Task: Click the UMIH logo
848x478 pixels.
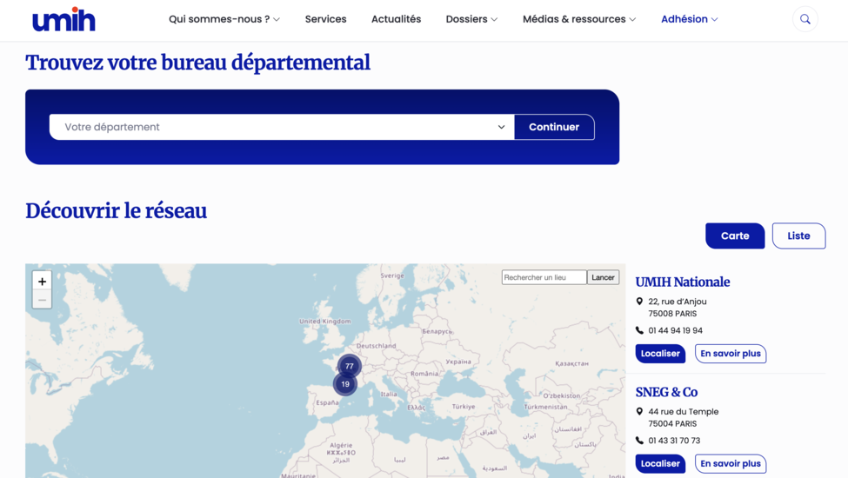Action: 63,19
